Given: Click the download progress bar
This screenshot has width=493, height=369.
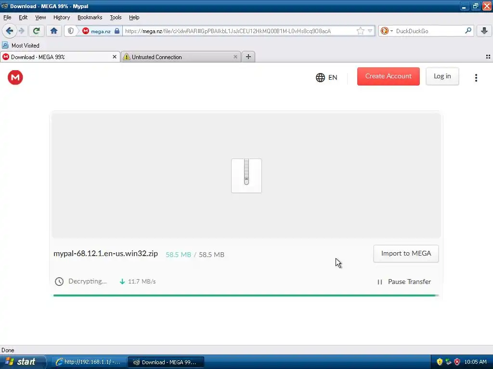Looking at the screenshot, I should pos(246,295).
